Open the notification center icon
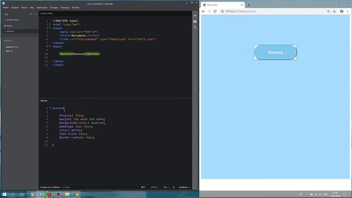Viewport: 352px width, 198px height. pos(345,194)
